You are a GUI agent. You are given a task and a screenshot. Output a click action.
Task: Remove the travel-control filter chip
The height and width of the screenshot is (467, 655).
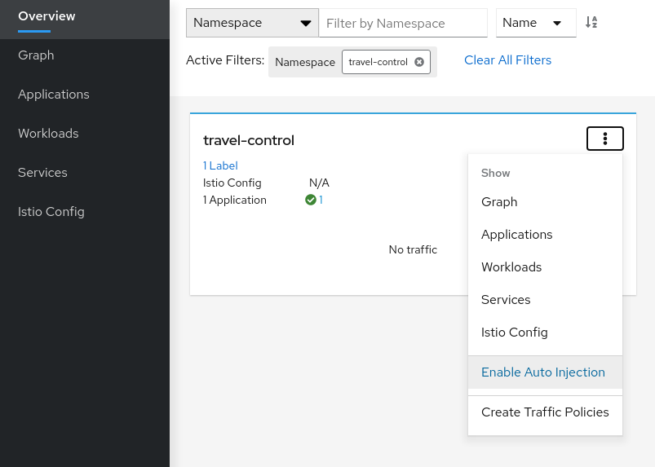pos(419,62)
